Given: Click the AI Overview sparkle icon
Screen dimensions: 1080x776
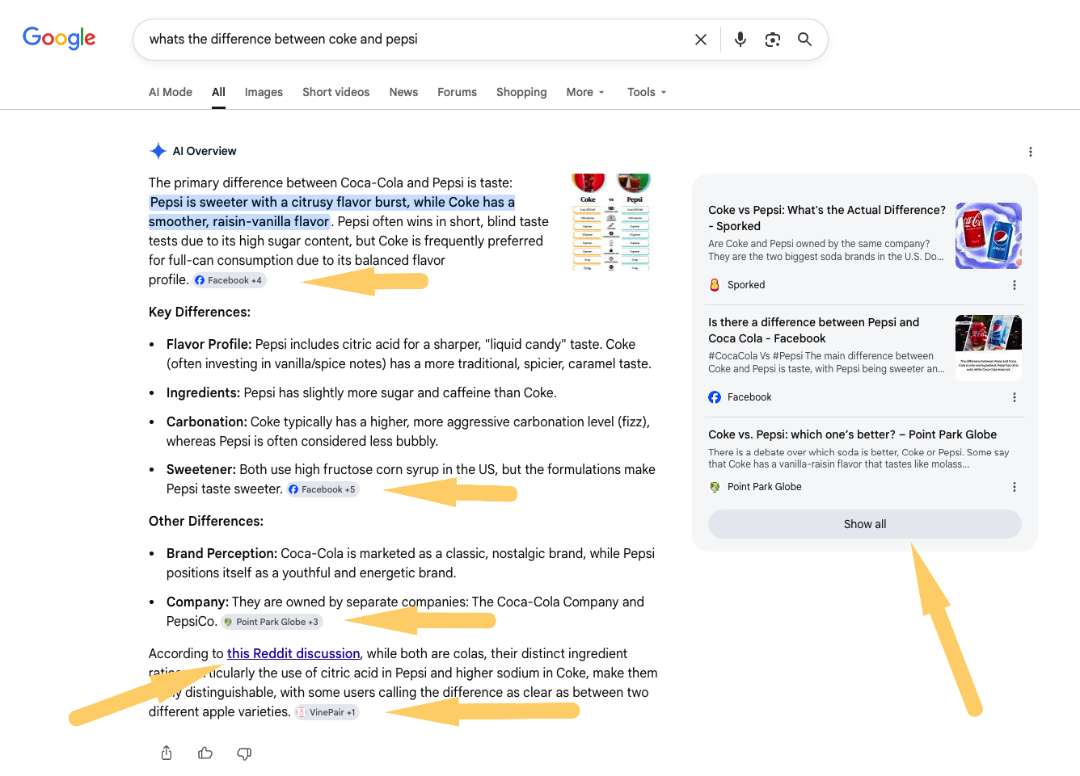Looking at the screenshot, I should coord(158,151).
